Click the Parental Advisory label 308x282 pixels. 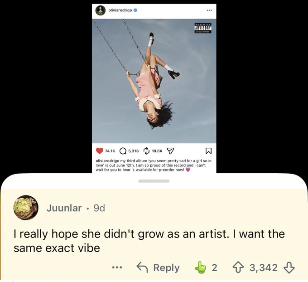coord(203,28)
